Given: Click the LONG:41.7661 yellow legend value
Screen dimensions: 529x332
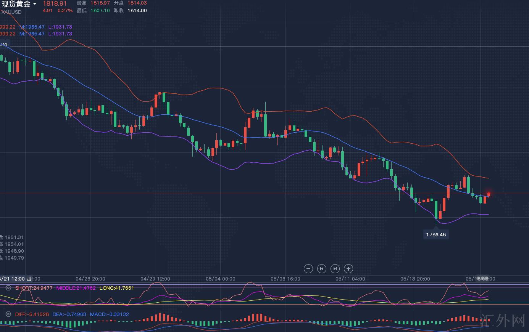Looking at the screenshot, I should [x=116, y=288].
